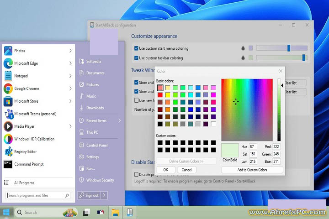Open File Explorer on the taskbar
Screen dimensions: 329x219
point(115,212)
